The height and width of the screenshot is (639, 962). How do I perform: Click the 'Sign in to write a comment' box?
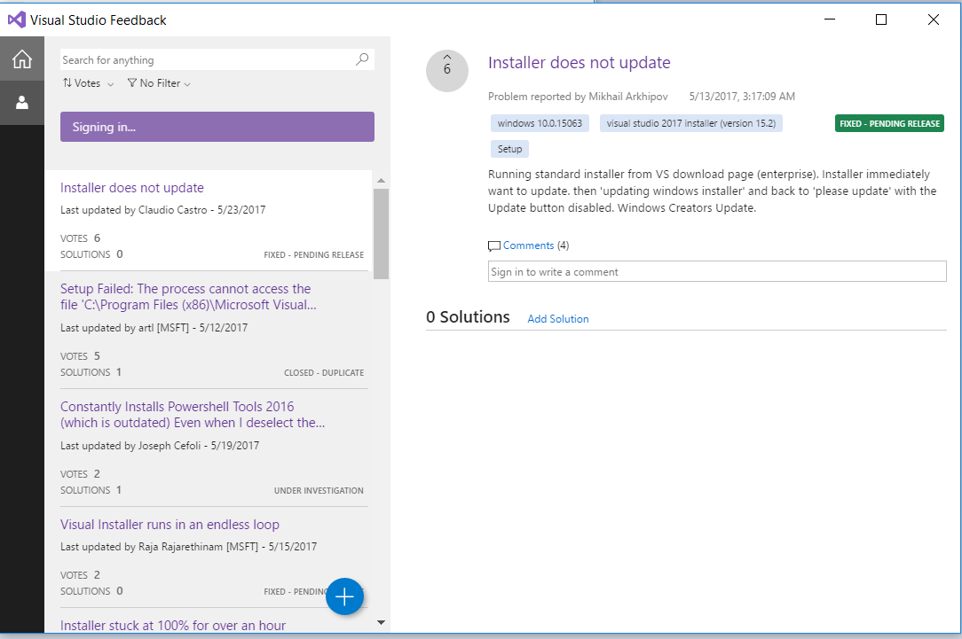(x=717, y=271)
